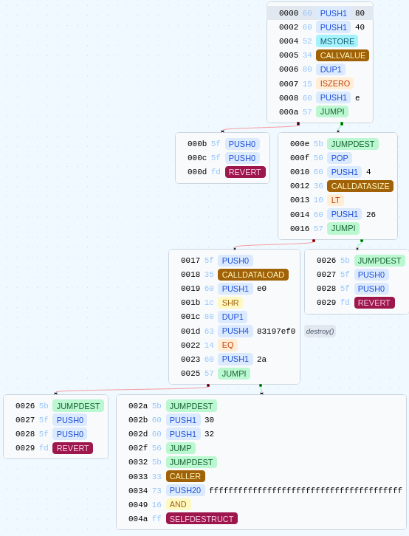Image resolution: width=409 pixels, height=536 pixels.
Task: Select the ISZERO opcode at 0007
Action: 335,83
